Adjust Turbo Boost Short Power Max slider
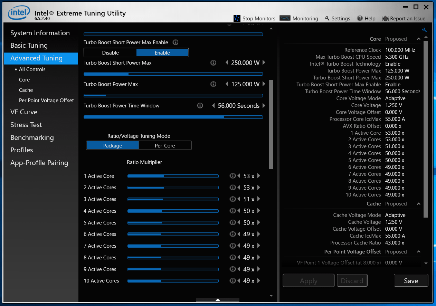 pyautogui.click(x=173, y=74)
